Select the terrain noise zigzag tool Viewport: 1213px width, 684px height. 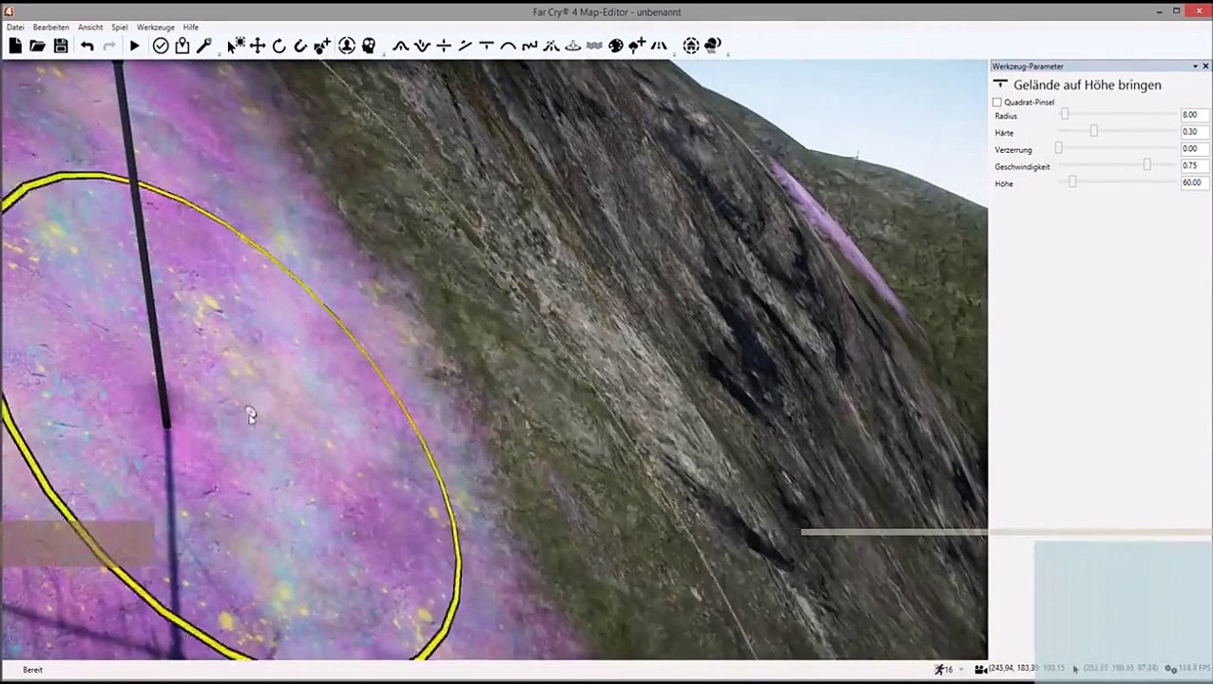click(x=529, y=46)
